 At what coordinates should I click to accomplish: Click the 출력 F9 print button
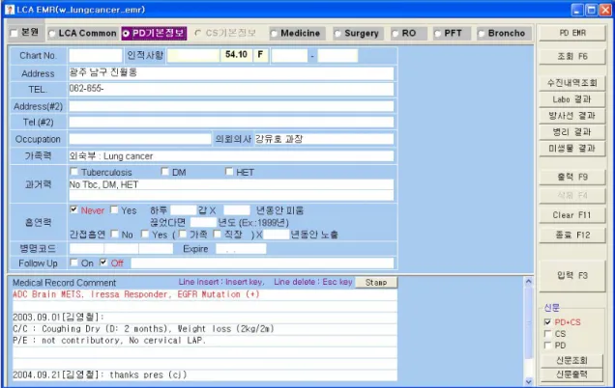click(x=571, y=177)
